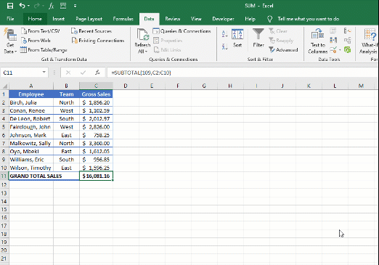This screenshot has height=265, width=379.
Task: Import data From Text/CSV
Action: tap(41, 31)
